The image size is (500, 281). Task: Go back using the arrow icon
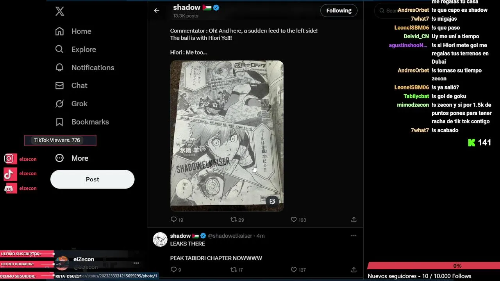[x=157, y=11]
